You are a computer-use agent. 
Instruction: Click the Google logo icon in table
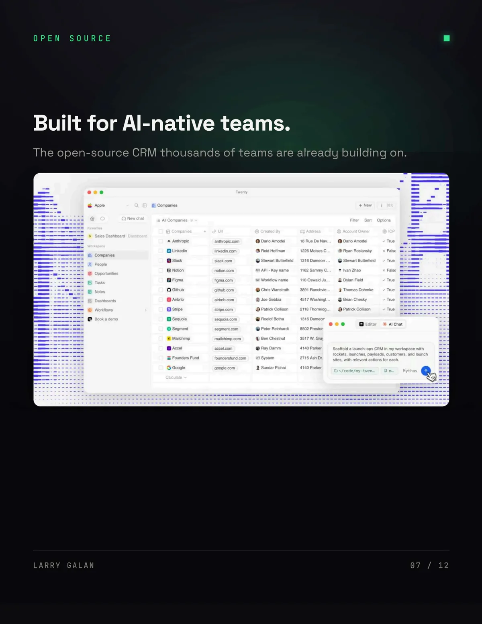point(169,368)
